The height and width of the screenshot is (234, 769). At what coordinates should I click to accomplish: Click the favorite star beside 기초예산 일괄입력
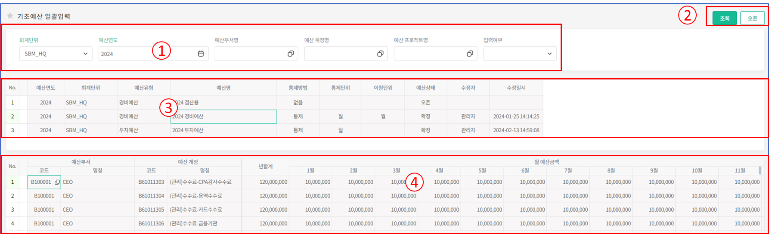tap(10, 16)
